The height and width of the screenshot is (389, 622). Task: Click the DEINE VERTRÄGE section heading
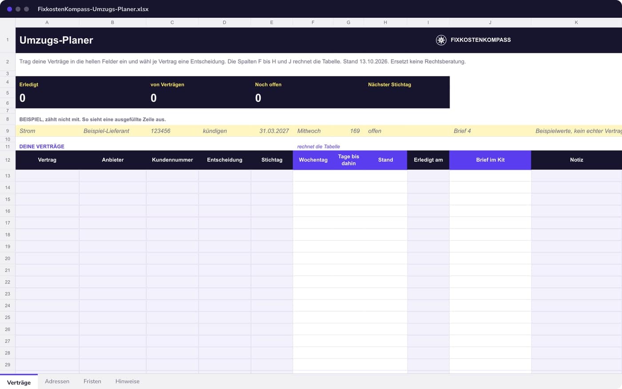42,146
